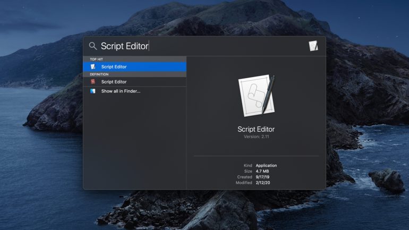
Task: Click the small Script Editor icon in the search bar
Action: (313, 46)
